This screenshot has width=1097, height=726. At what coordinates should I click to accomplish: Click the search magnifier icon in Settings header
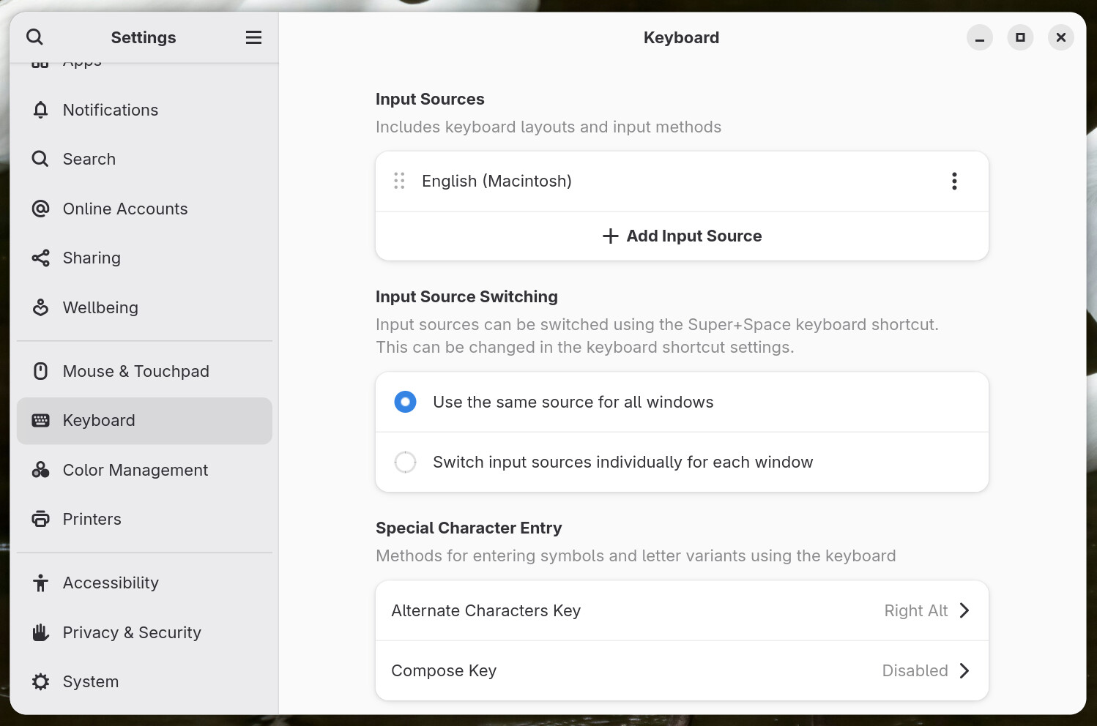(34, 37)
